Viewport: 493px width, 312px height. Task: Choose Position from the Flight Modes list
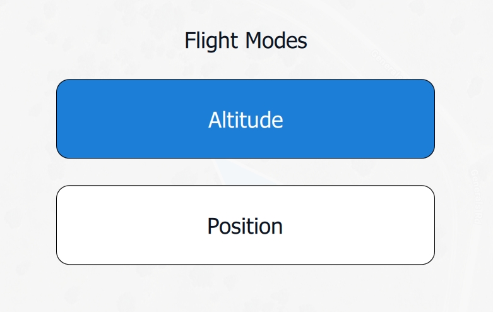(x=246, y=225)
